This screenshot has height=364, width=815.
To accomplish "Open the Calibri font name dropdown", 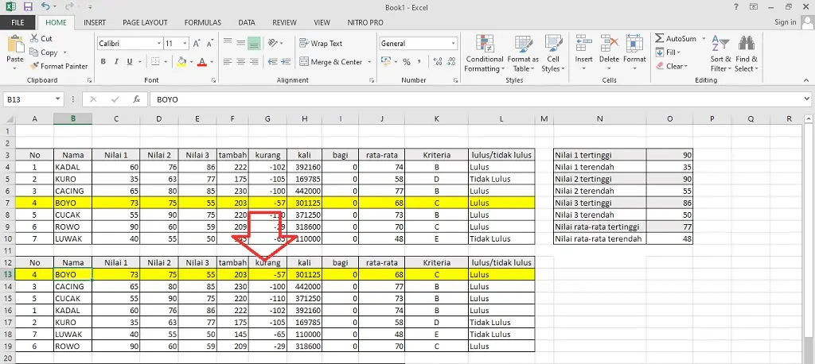I will pos(159,44).
